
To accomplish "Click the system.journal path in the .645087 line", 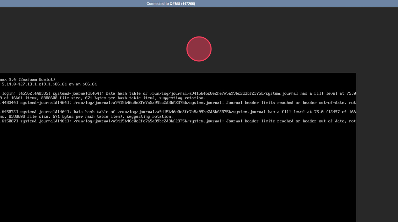I will (x=149, y=121).
